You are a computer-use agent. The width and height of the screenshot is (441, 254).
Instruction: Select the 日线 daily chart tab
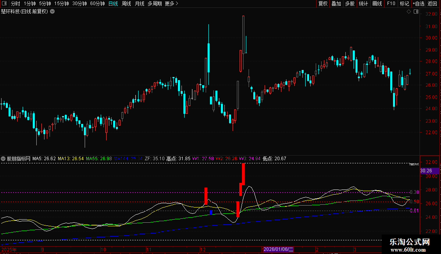point(113,4)
